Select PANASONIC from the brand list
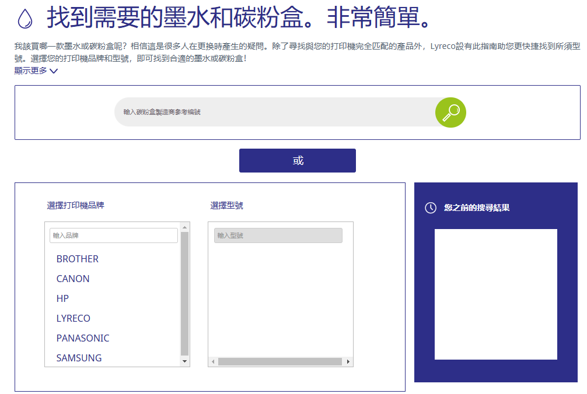587x394 pixels. point(83,338)
